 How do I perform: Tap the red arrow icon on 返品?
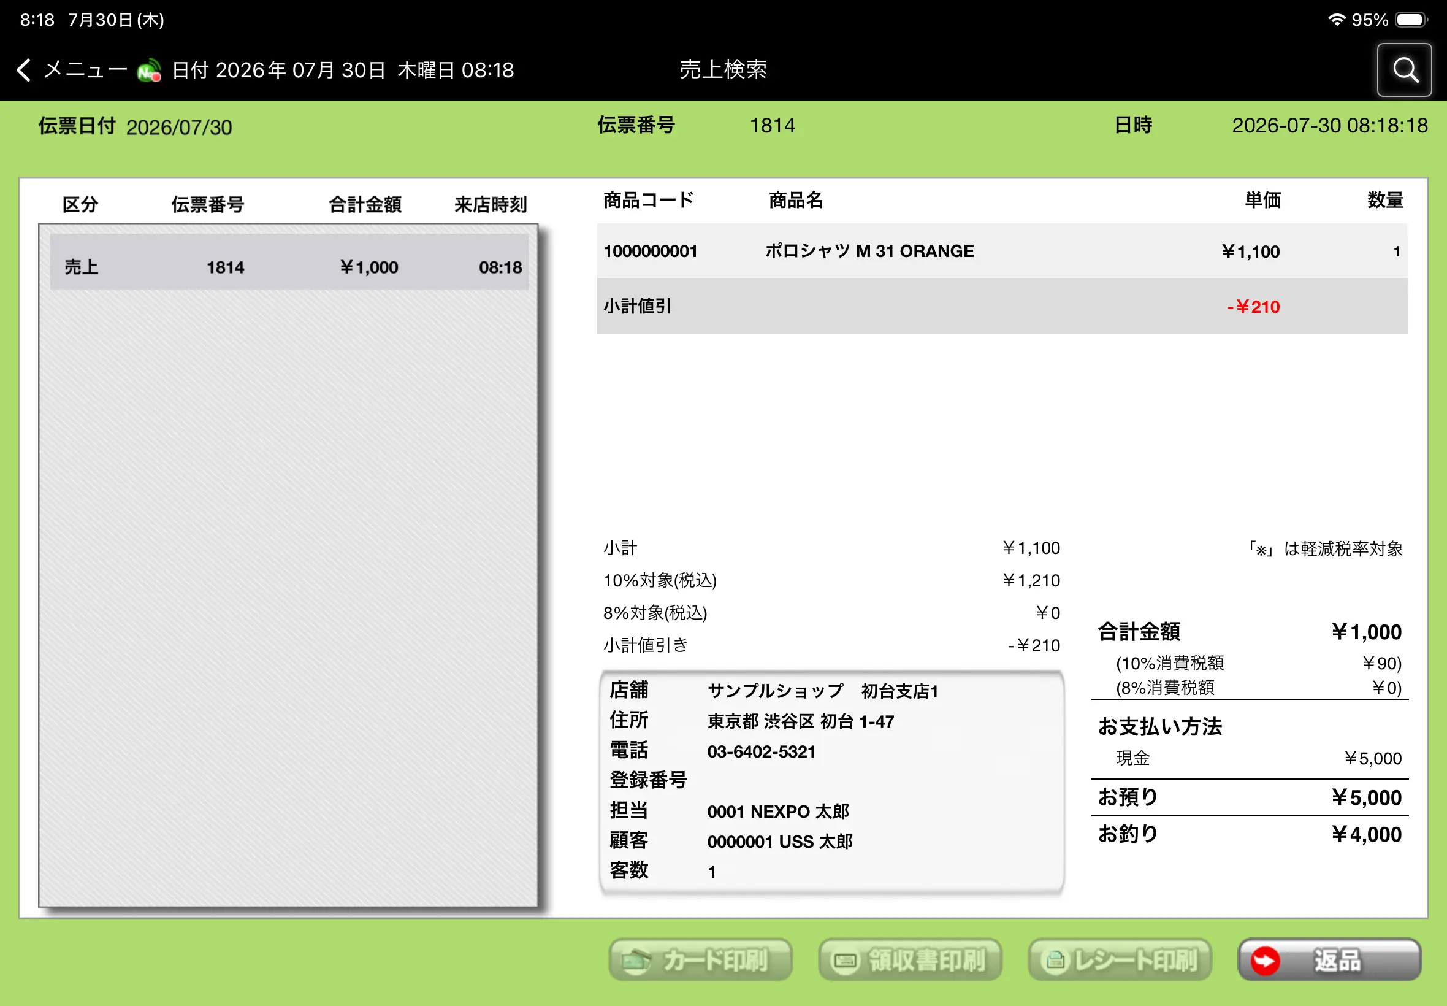coord(1265,961)
